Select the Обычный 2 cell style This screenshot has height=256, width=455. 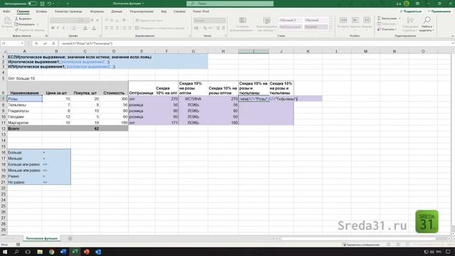point(291,21)
